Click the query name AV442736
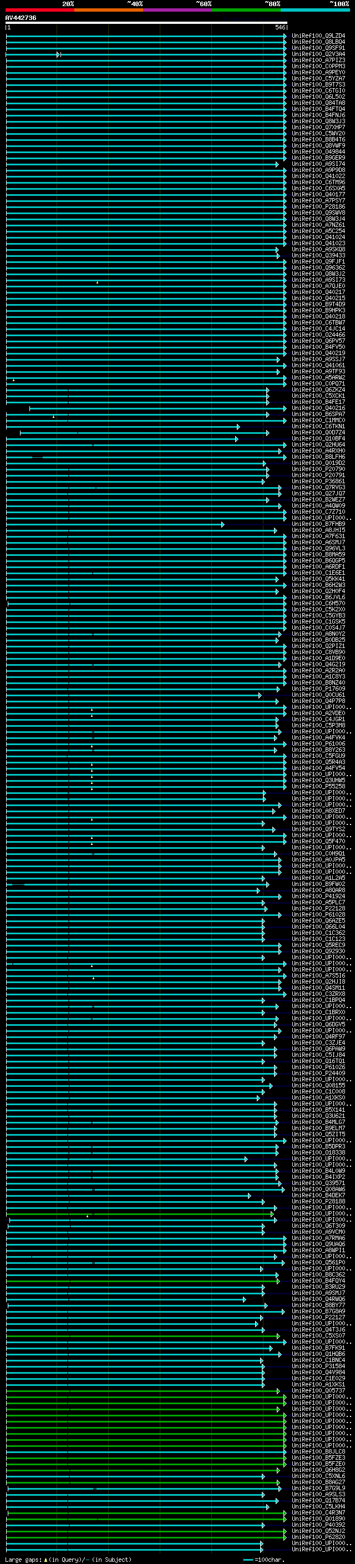This screenshot has height=1564, width=355. point(21,18)
